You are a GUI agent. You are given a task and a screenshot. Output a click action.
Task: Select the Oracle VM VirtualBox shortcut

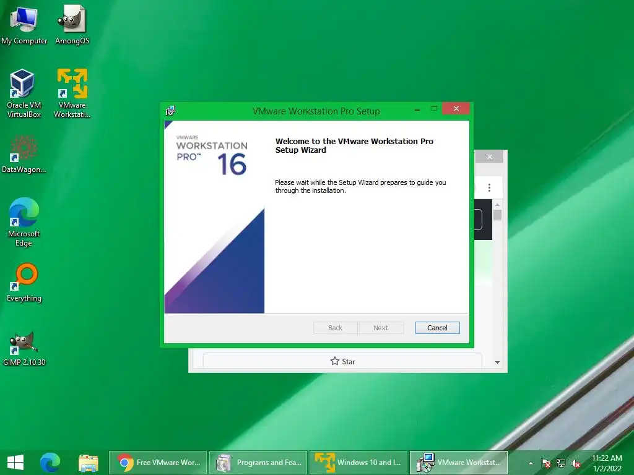tap(24, 93)
